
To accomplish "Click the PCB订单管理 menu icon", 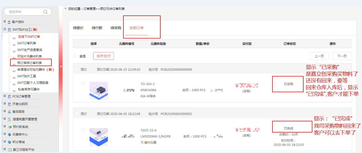I will 9,97.
